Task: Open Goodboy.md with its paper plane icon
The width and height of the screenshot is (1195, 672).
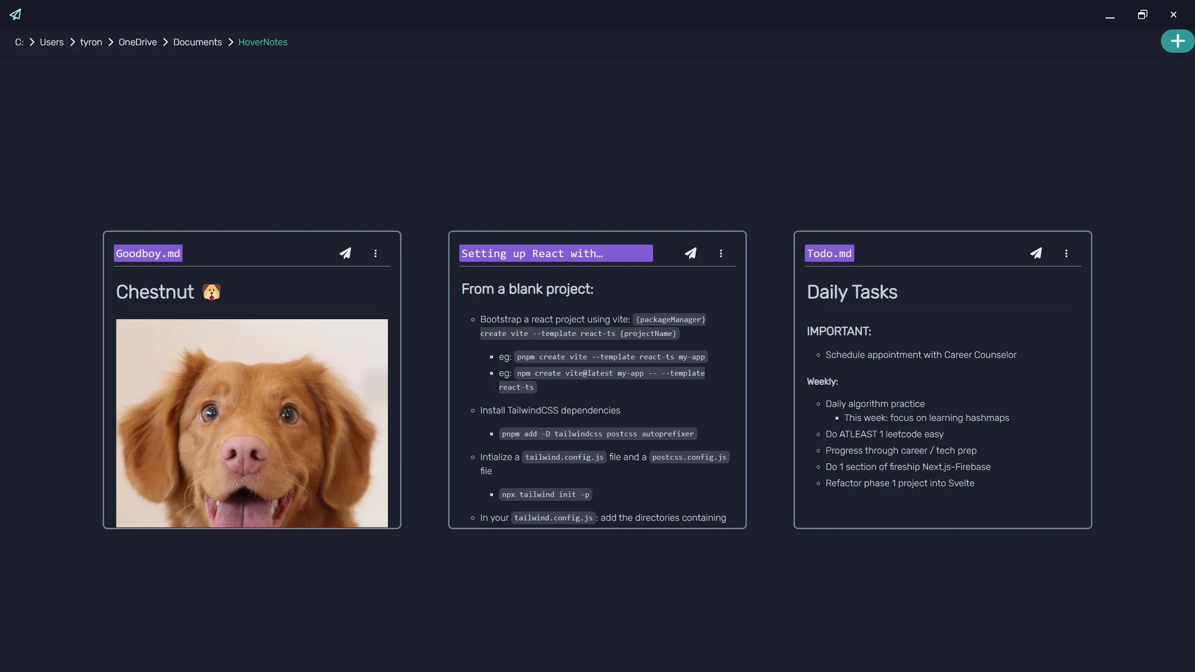Action: [x=345, y=253]
